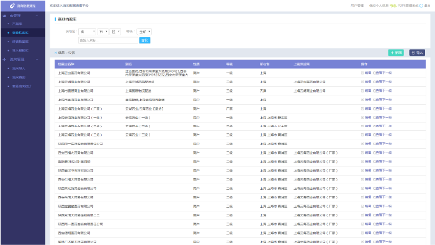Click the plus icon on the 新增 button
The width and height of the screenshot is (435, 245).
(x=392, y=53)
